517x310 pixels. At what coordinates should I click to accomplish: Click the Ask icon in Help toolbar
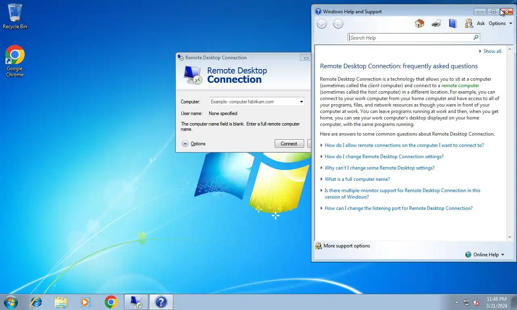click(x=469, y=23)
